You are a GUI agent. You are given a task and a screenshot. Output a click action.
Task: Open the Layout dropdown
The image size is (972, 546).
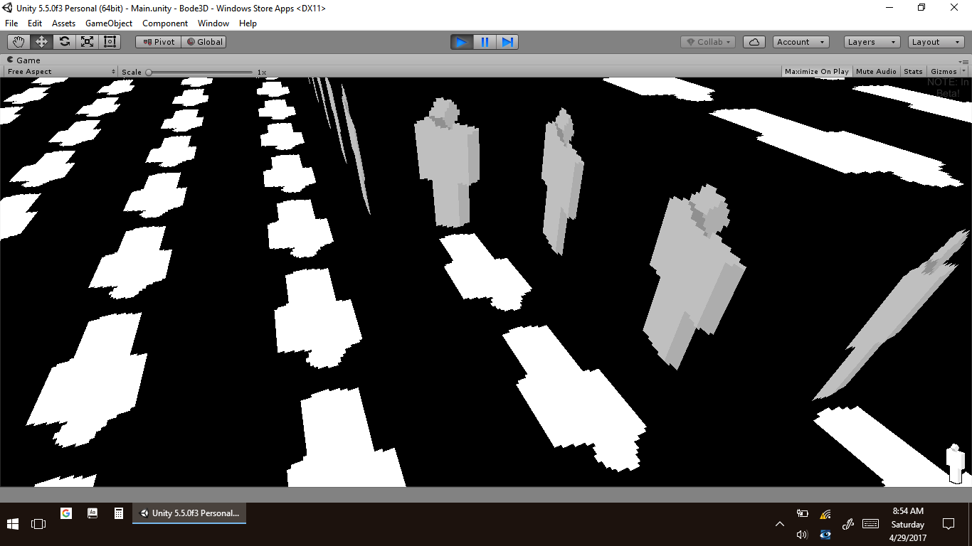pos(935,42)
